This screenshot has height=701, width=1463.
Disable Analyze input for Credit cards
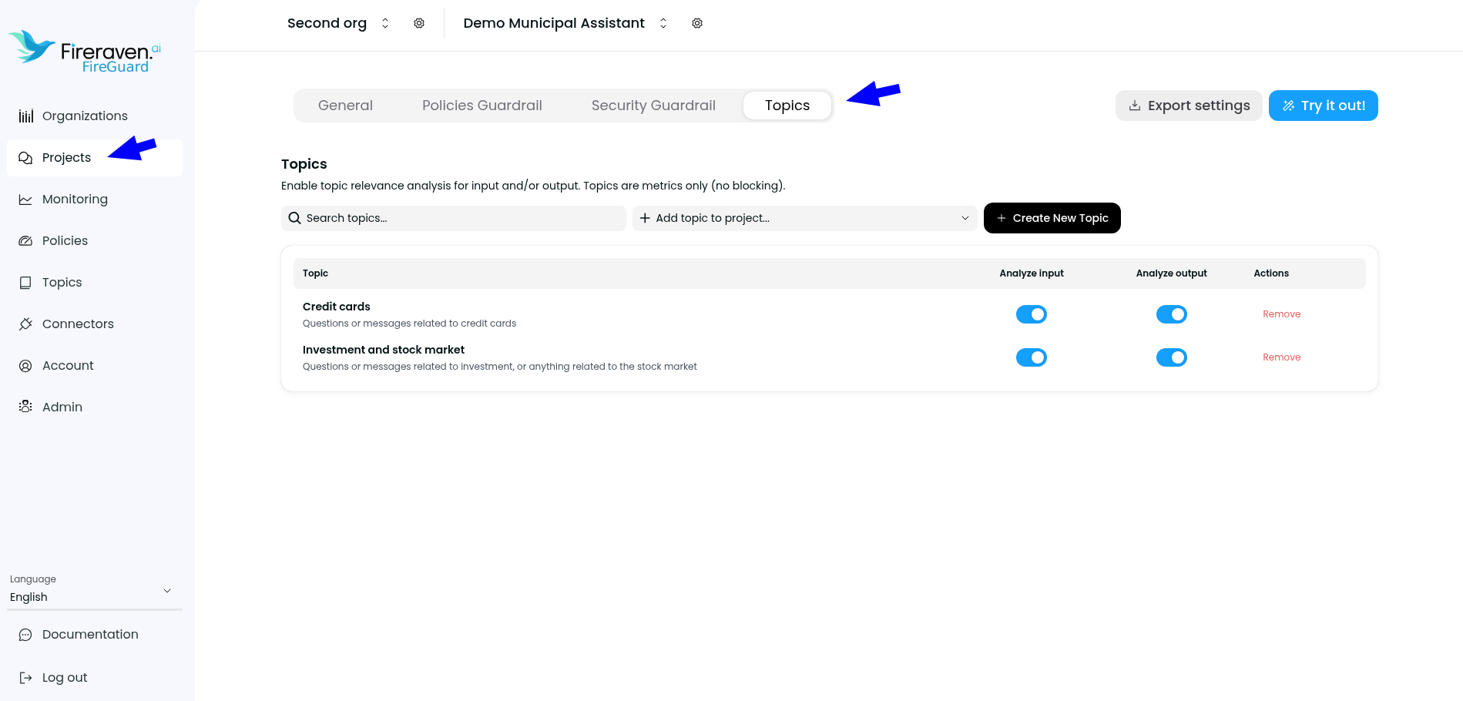(x=1032, y=314)
